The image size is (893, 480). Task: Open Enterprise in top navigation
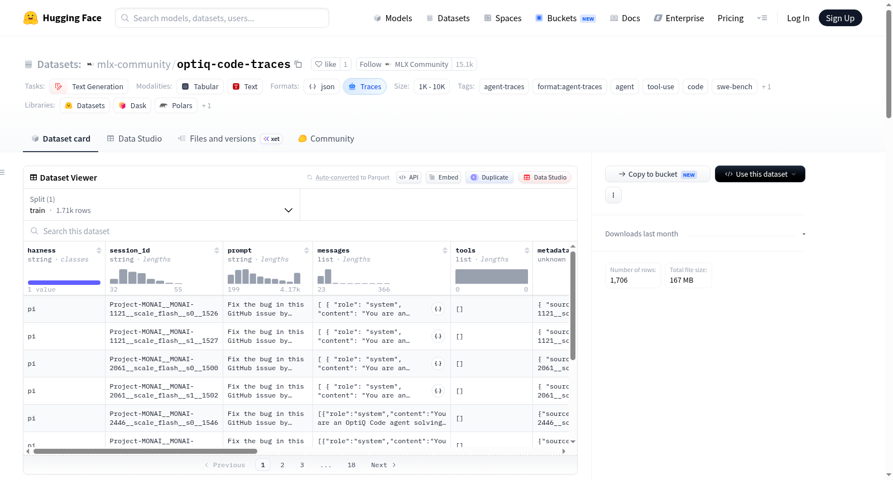click(x=679, y=18)
